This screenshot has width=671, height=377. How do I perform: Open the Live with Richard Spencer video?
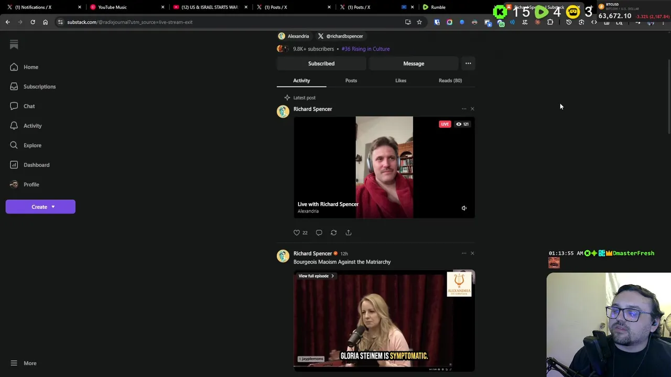pyautogui.click(x=384, y=167)
